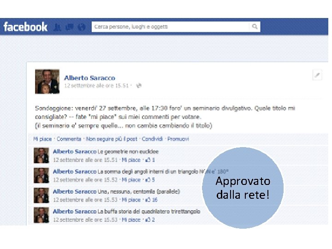
Task: Click the post text starting 'Sondaggione: venerdi' 27 settembre'
Action: (165, 117)
